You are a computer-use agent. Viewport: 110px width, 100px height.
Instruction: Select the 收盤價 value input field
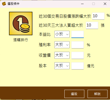coord(78,55)
